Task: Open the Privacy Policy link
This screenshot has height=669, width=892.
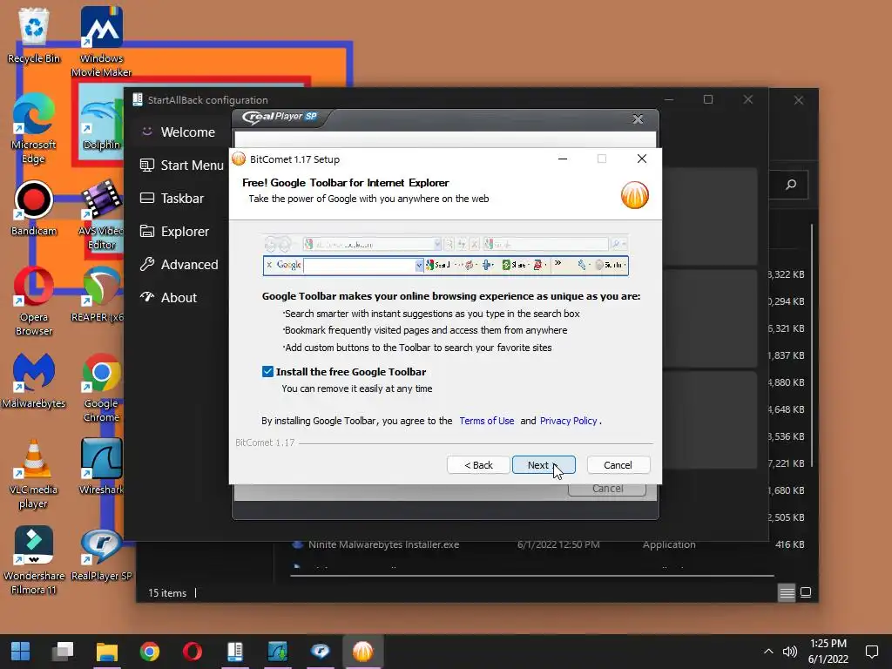Action: [568, 421]
